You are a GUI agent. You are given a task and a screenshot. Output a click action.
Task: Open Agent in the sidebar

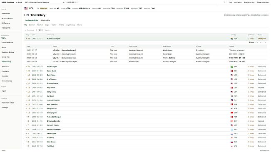[4, 91]
